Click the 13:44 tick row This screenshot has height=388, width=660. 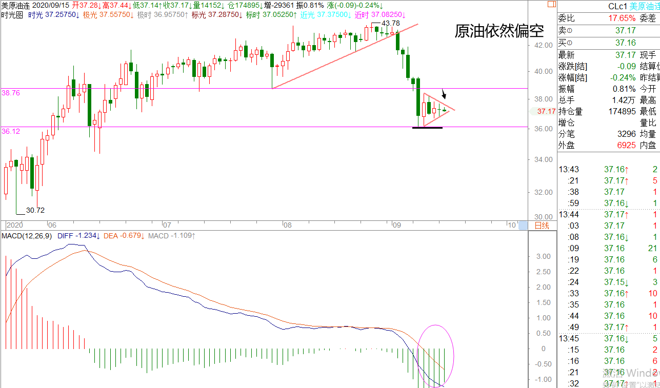(609, 215)
